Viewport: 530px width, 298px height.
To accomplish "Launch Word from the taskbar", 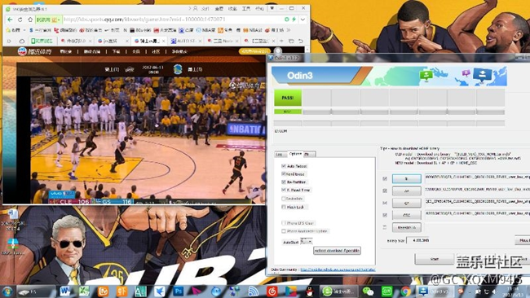I will [x=65, y=291].
